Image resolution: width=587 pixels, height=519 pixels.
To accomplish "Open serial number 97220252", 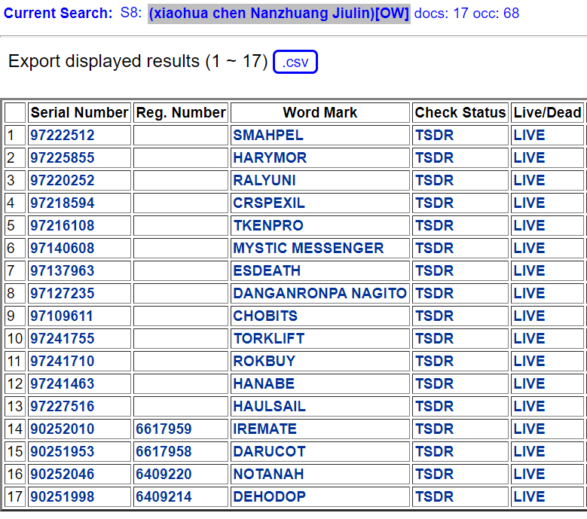I will coord(62,180).
